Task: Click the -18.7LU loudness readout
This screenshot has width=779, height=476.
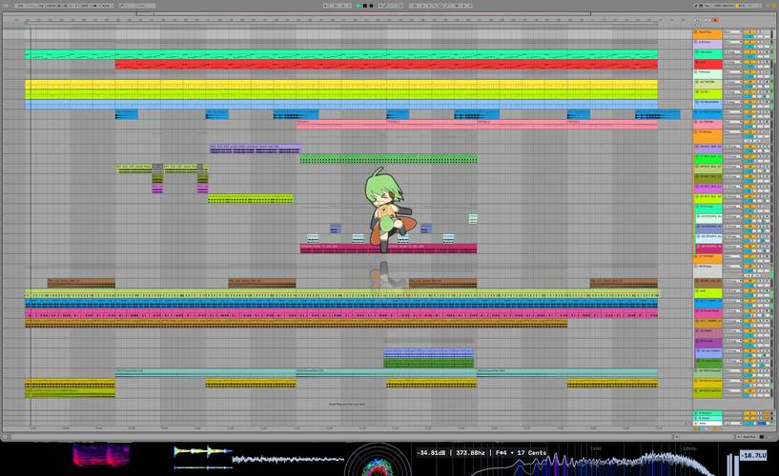Action: click(753, 457)
